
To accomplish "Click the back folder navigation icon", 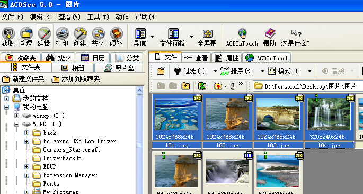I will pyautogui.click(x=161, y=86).
